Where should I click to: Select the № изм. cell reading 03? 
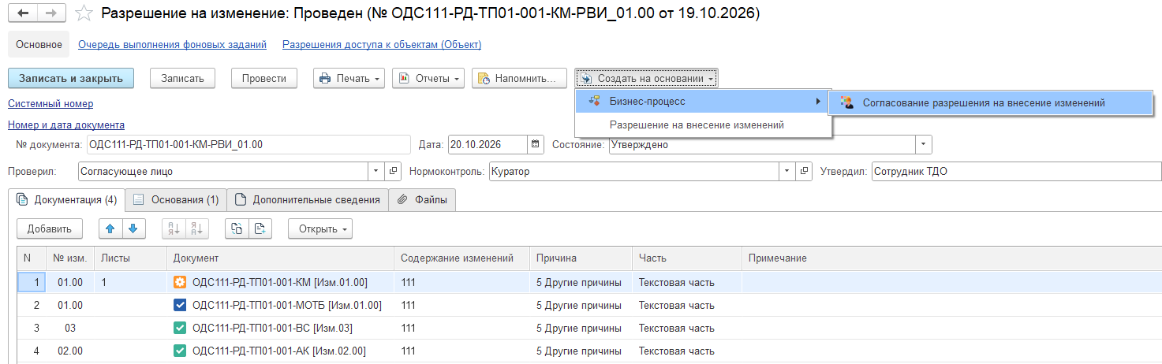pos(69,328)
